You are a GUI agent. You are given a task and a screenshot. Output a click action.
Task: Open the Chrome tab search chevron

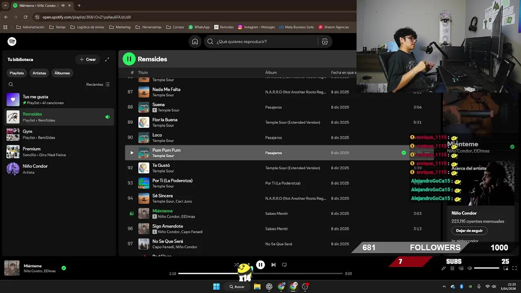click(x=5, y=6)
